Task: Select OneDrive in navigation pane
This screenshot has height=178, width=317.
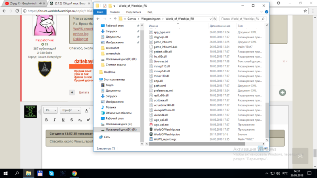Action: click(x=110, y=72)
